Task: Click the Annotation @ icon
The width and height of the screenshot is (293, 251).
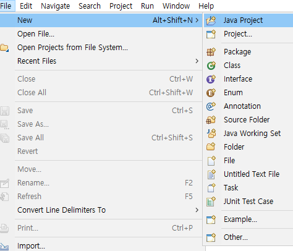Action: click(211, 106)
